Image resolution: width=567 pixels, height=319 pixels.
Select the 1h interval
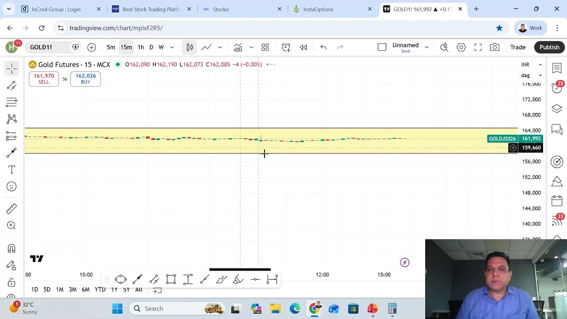tap(140, 47)
